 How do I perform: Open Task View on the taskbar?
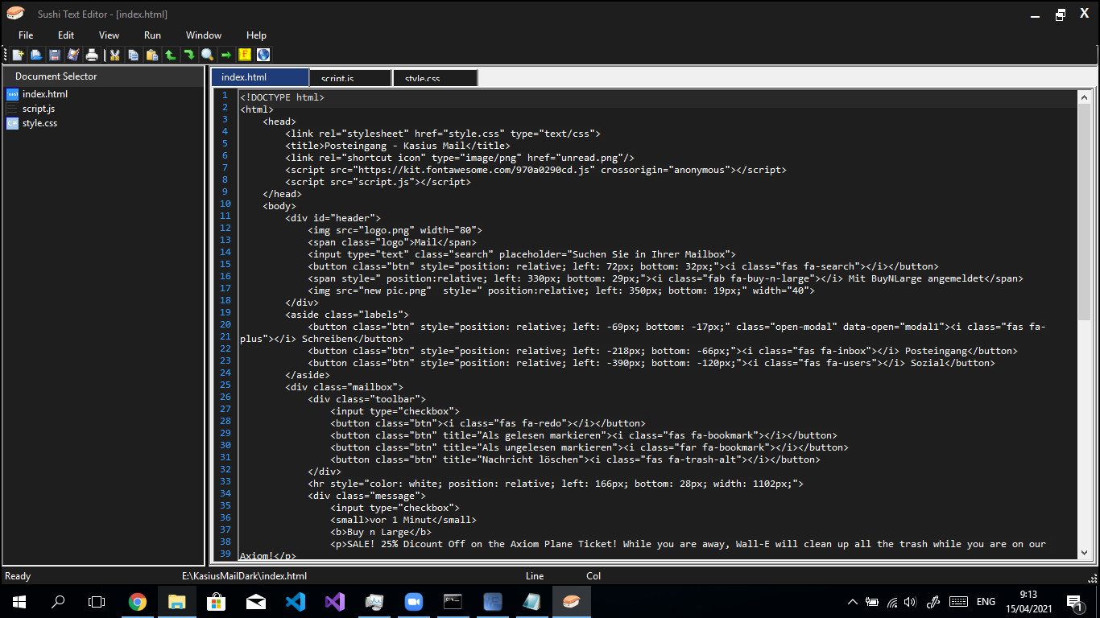[x=97, y=601]
